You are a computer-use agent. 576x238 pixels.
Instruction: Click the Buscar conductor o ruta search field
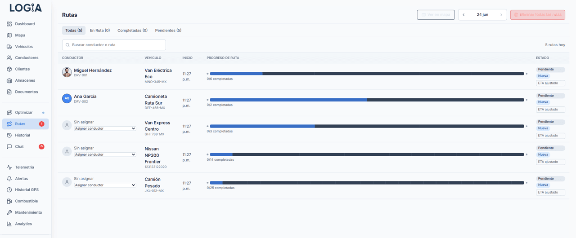pos(114,45)
